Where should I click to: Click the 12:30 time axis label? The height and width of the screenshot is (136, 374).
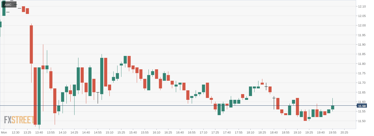pos(16,132)
